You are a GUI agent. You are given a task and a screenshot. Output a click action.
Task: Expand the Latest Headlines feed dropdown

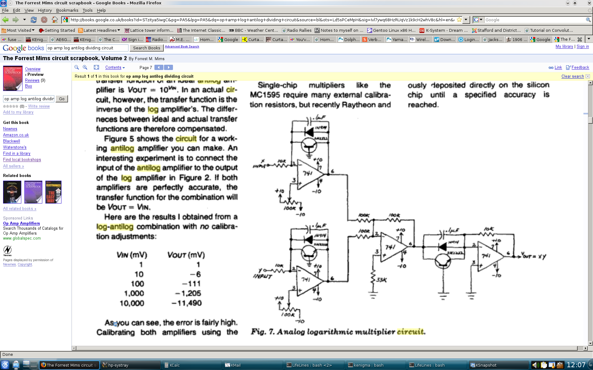click(99, 30)
